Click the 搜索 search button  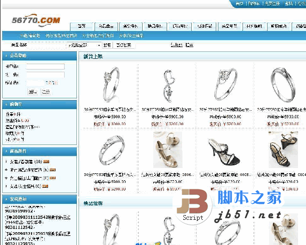[x=107, y=45]
